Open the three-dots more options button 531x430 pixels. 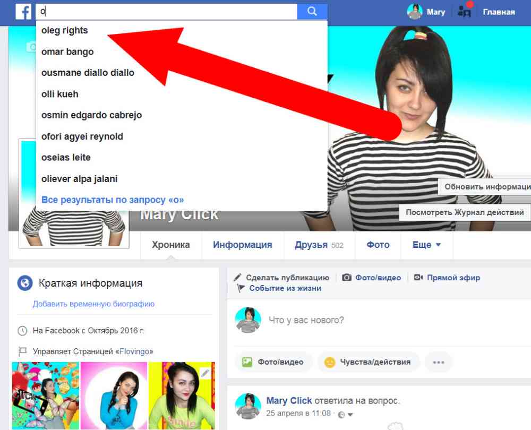438,362
